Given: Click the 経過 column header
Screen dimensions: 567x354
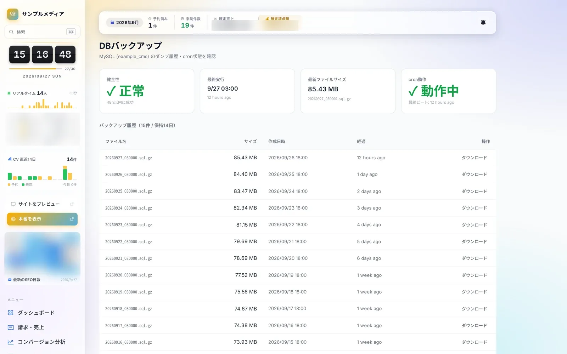Looking at the screenshot, I should [361, 141].
